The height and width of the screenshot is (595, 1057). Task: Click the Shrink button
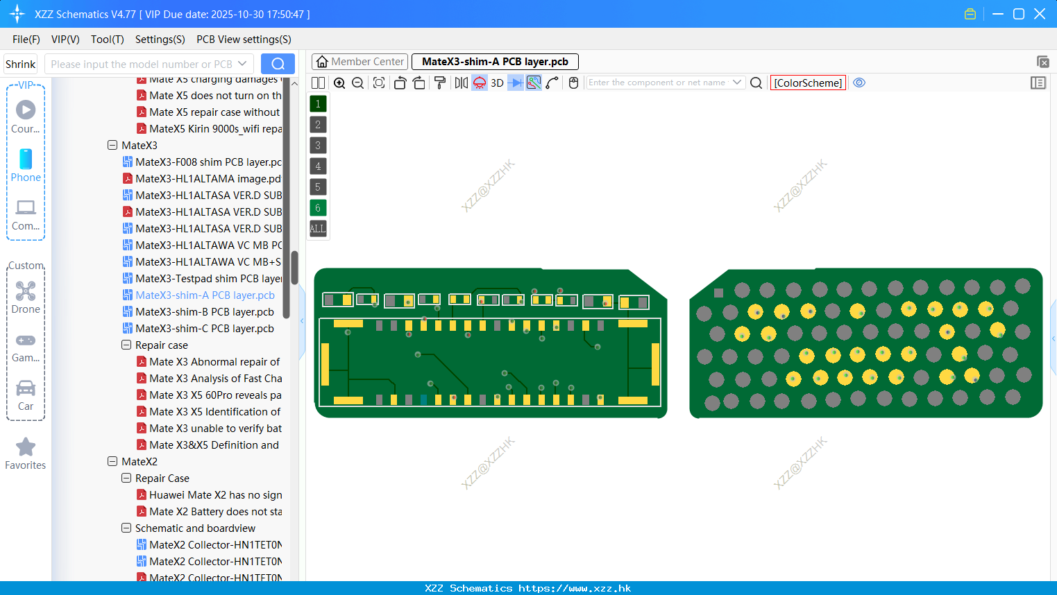pos(21,64)
